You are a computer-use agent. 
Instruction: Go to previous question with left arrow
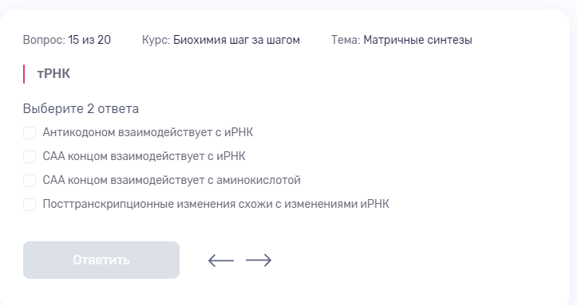click(221, 260)
